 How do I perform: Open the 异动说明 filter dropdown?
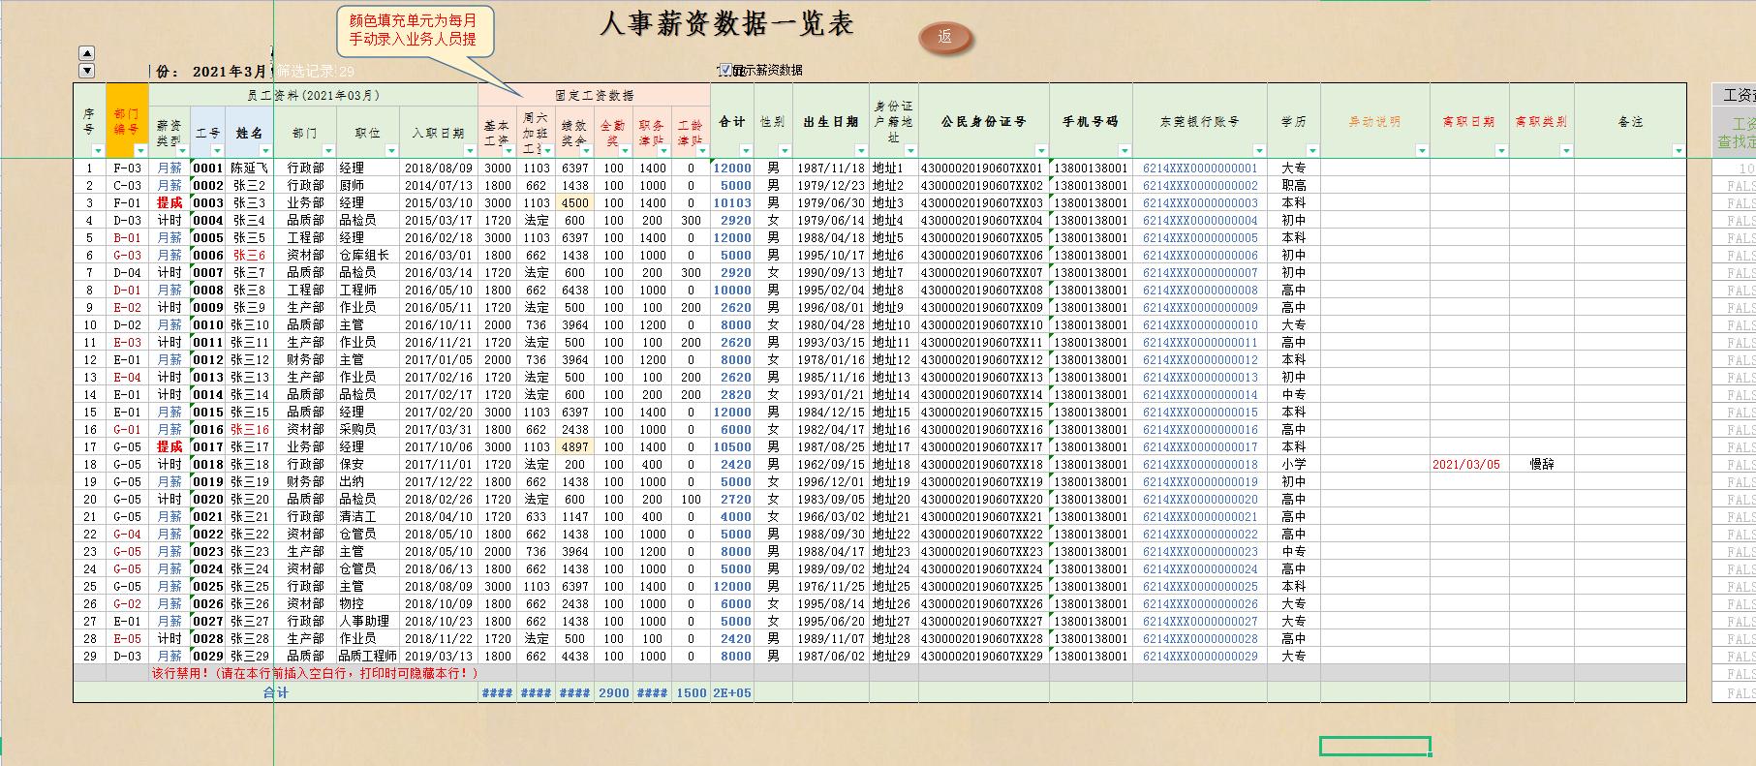[1422, 150]
